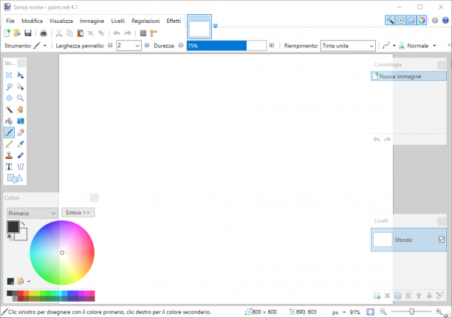Image resolution: width=452 pixels, height=318 pixels.
Task: Create a new image from toolbar
Action: click(7, 33)
